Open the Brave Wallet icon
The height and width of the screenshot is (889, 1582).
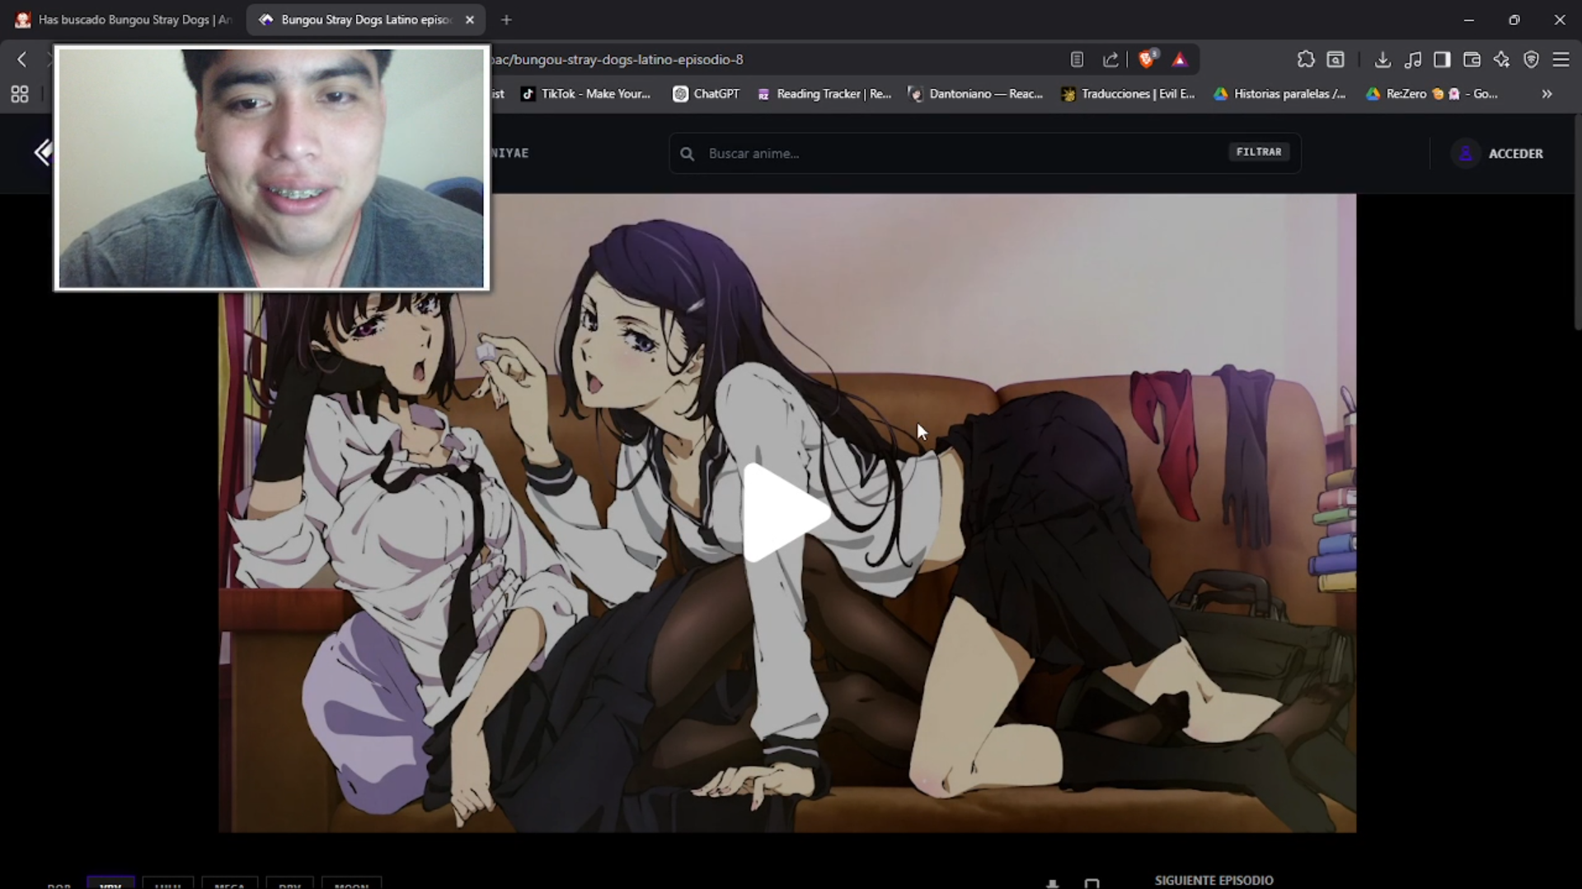pos(1472,59)
